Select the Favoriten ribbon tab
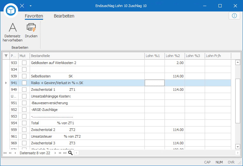Viewport: 243px width, 166px height. pos(34,16)
